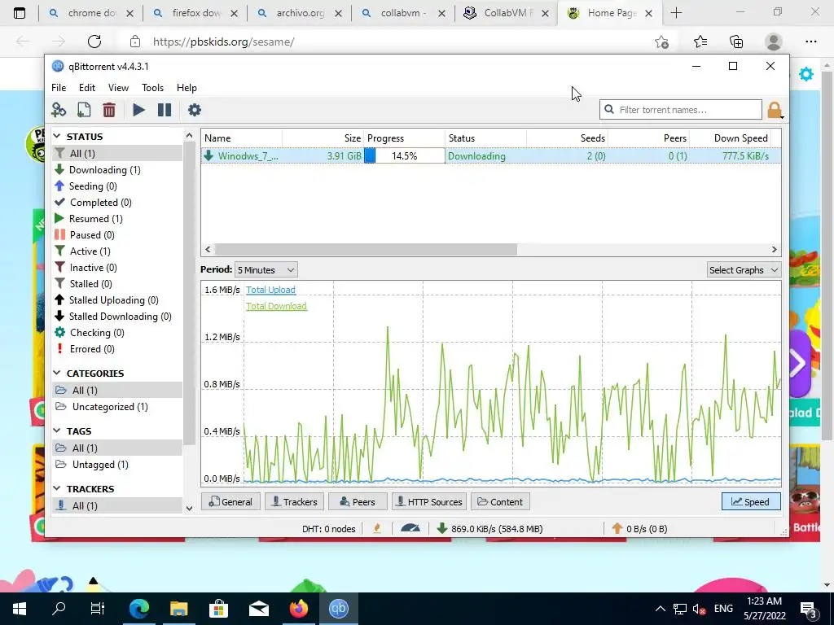
Task: Open the Content tab
Action: [x=500, y=501]
